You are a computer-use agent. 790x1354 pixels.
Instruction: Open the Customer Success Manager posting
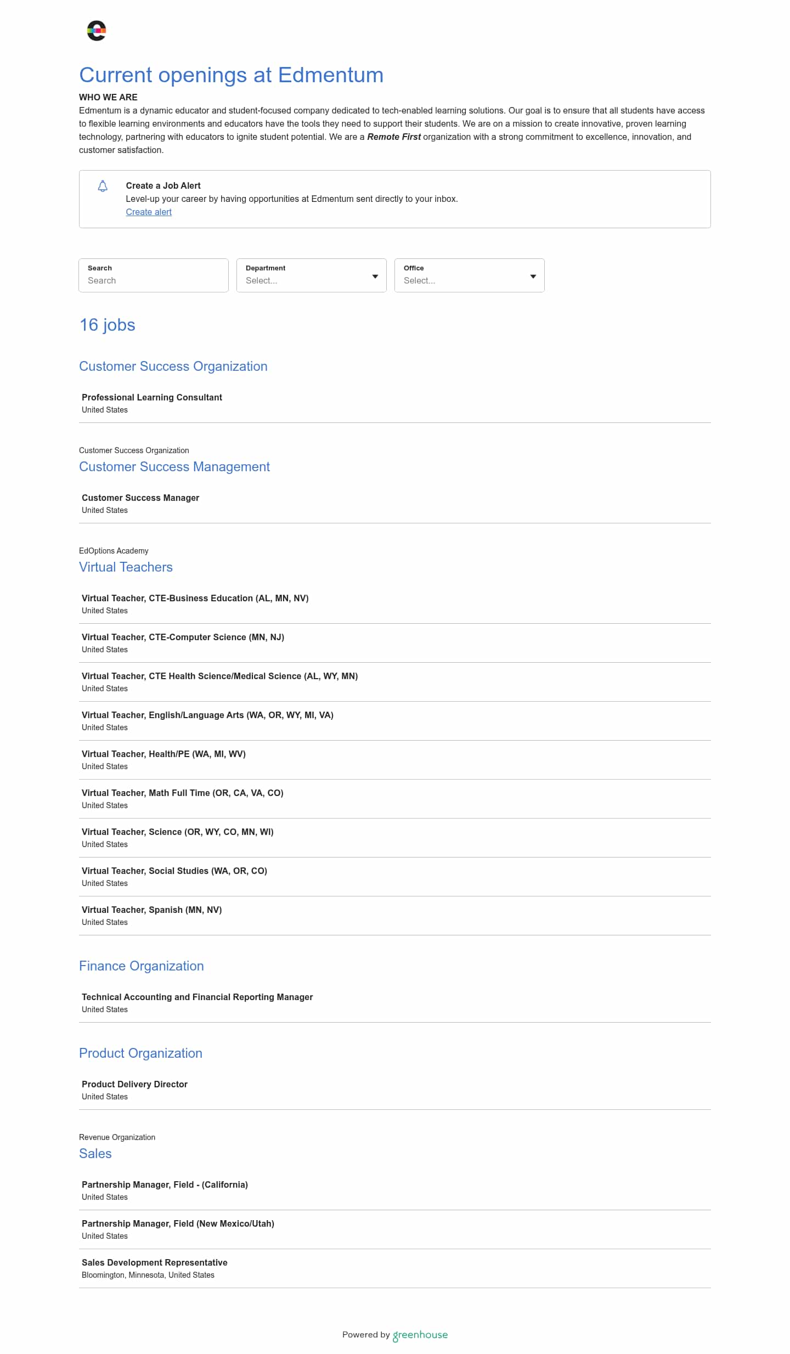pyautogui.click(x=395, y=504)
